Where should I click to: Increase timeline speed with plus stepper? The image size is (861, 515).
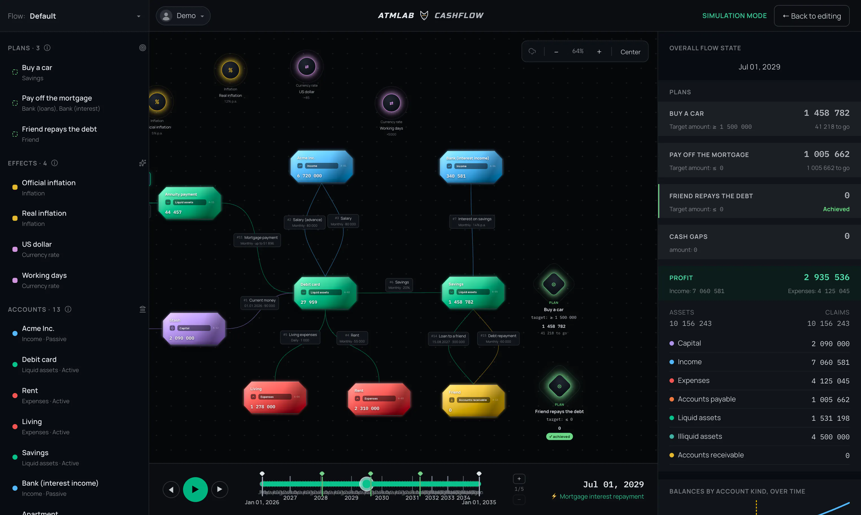(519, 479)
